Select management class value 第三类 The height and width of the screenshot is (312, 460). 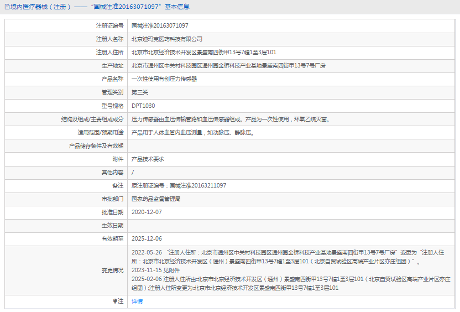click(x=140, y=92)
